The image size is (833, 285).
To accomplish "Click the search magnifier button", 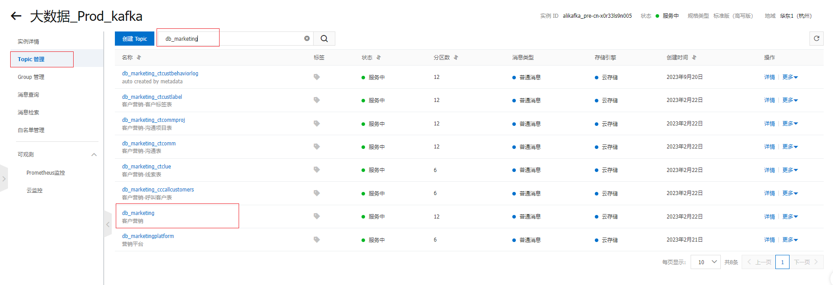I will (324, 39).
